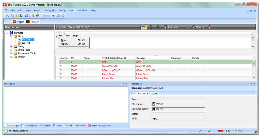Click the previous resource icon (up arrow)
This screenshot has height=136, width=260.
[151, 27]
